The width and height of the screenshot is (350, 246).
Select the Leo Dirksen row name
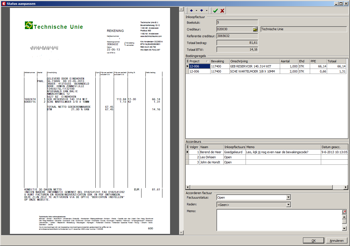tap(211, 157)
